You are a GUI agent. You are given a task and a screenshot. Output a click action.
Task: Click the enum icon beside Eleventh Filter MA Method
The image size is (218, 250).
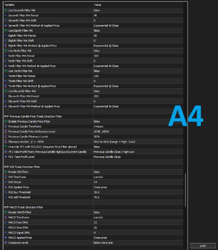click(x=6, y=106)
